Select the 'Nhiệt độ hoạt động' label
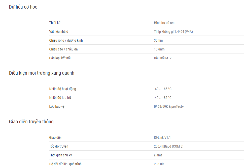The width and height of the screenshot is (244, 168). point(62,89)
